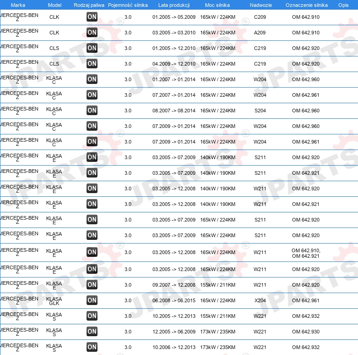Select OM 642.961 in the X204 row
Screen dimensions: 358x355
(306, 300)
